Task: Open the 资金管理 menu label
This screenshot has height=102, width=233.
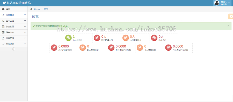Action: click(x=10, y=27)
